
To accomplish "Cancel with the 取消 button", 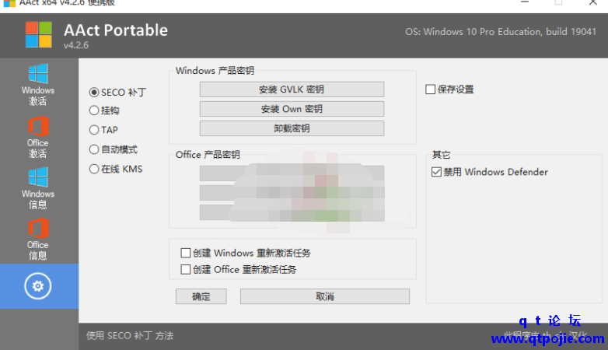I will 324,296.
